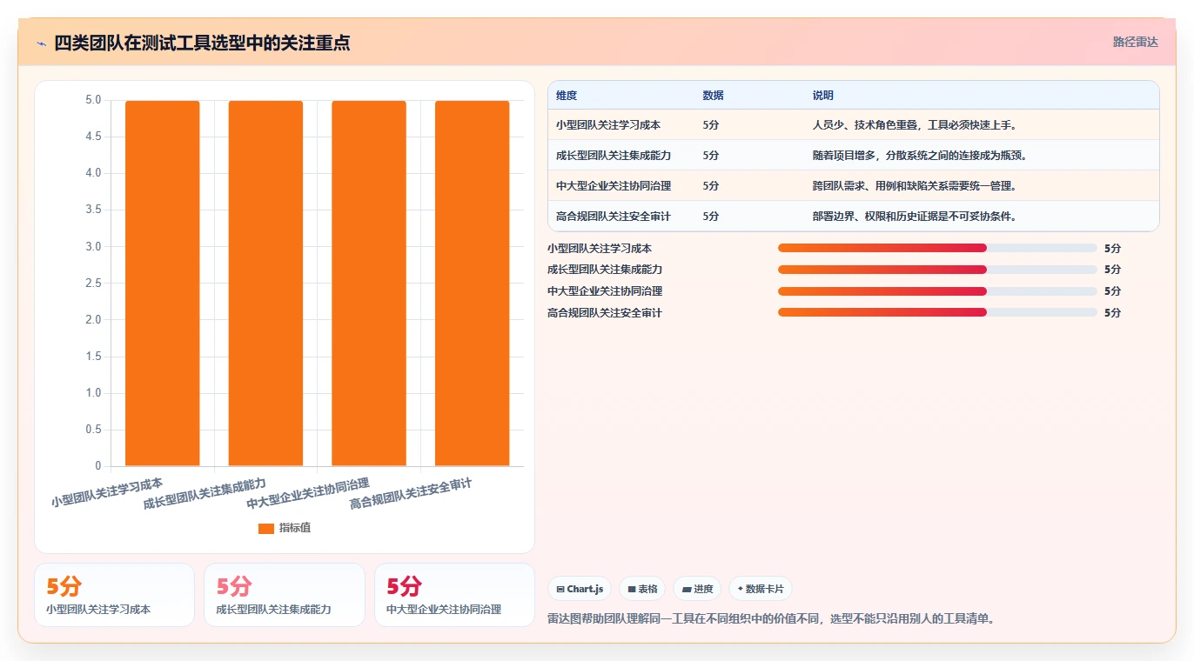This screenshot has height=661, width=1194.
Task: Click the description starting 跨团队需求
Action: 915,186
